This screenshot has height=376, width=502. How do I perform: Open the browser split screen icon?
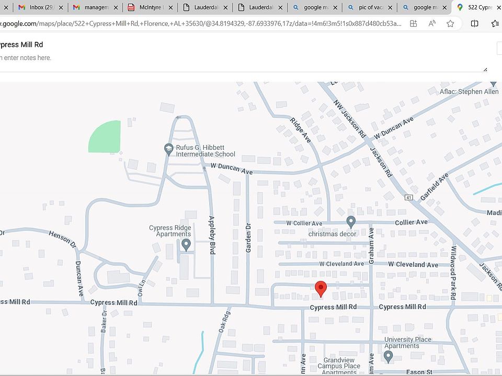pos(474,23)
